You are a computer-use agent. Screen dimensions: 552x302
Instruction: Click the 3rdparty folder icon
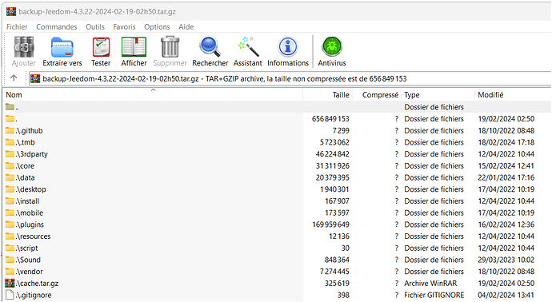coord(10,154)
